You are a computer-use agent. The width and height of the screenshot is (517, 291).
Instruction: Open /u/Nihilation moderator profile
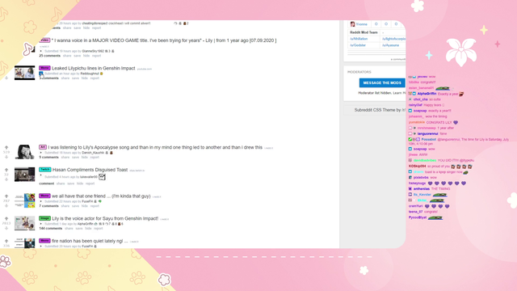click(x=359, y=39)
